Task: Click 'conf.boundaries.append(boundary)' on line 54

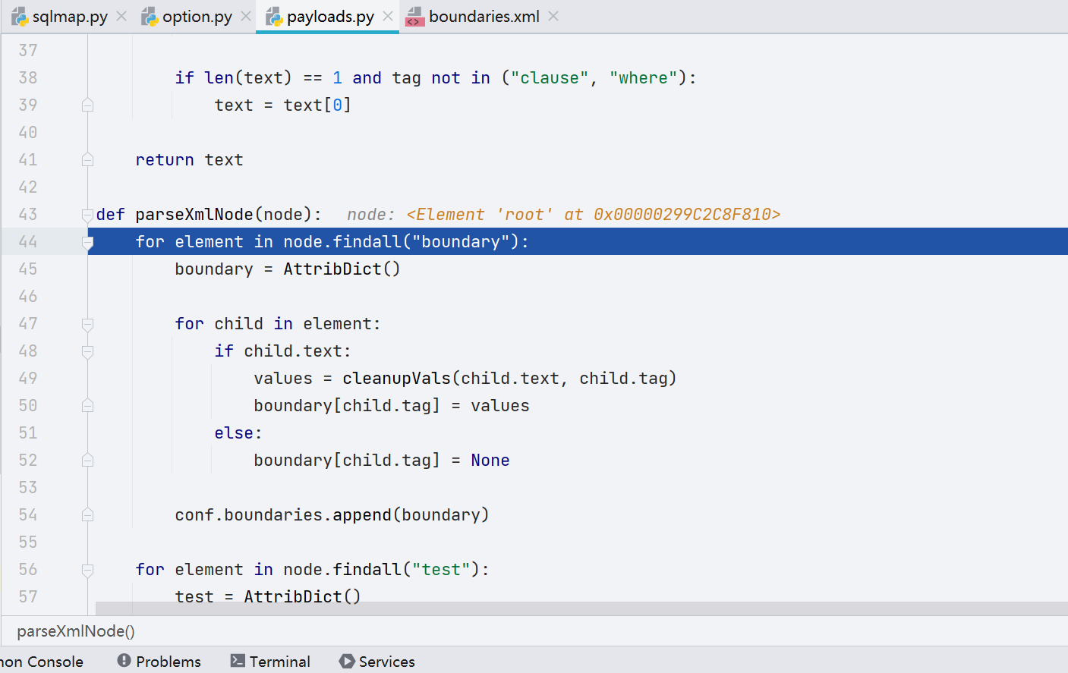Action: click(x=332, y=515)
